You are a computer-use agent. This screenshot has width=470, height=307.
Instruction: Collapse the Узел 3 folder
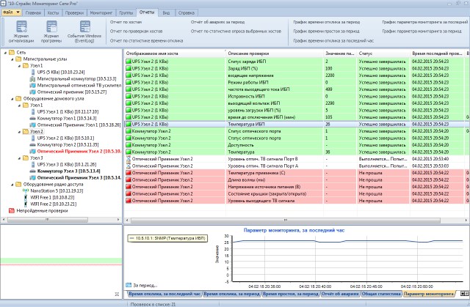(x=20, y=158)
